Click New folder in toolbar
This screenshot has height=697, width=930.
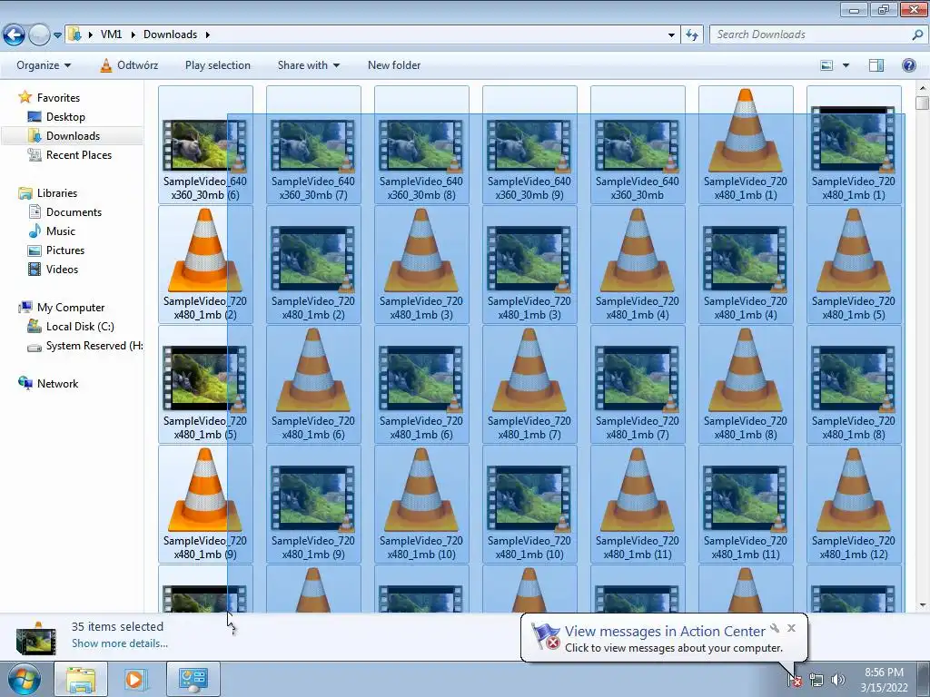tap(394, 65)
